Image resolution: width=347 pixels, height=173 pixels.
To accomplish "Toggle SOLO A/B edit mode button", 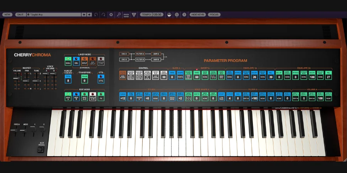I will 93,96.
